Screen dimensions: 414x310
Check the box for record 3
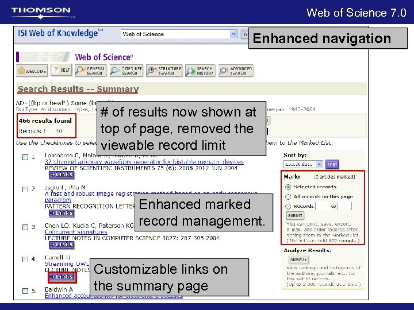pos(25,227)
